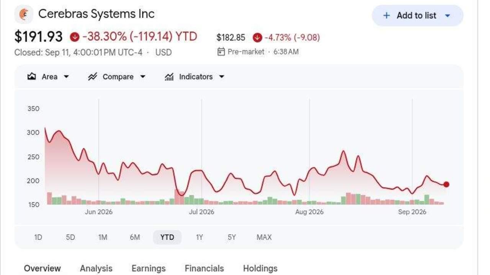The image size is (490, 275).
Task: Expand the Compare dropdown
Action: pyautogui.click(x=143, y=77)
